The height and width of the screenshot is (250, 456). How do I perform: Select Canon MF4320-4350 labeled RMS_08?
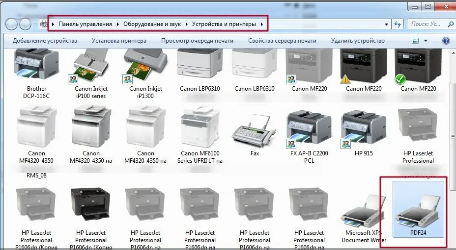tap(36, 142)
